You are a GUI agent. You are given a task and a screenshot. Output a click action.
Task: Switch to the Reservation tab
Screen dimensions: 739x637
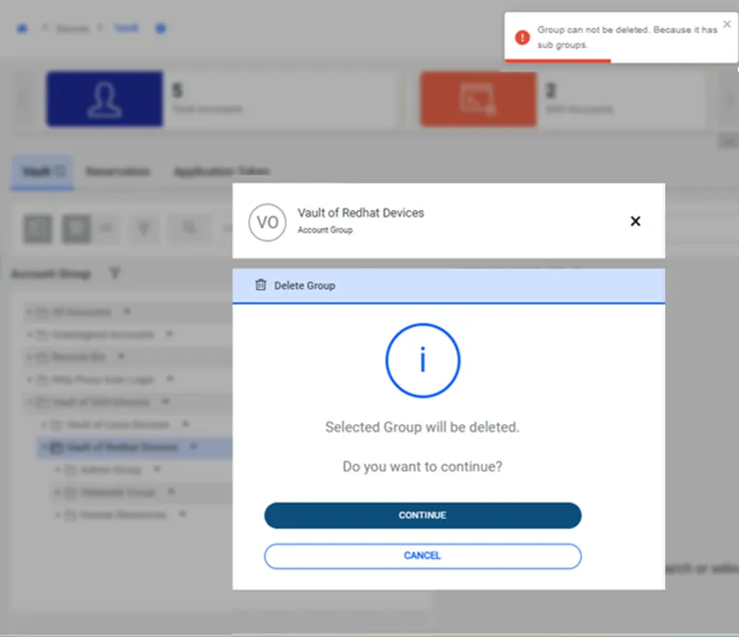pyautogui.click(x=117, y=171)
